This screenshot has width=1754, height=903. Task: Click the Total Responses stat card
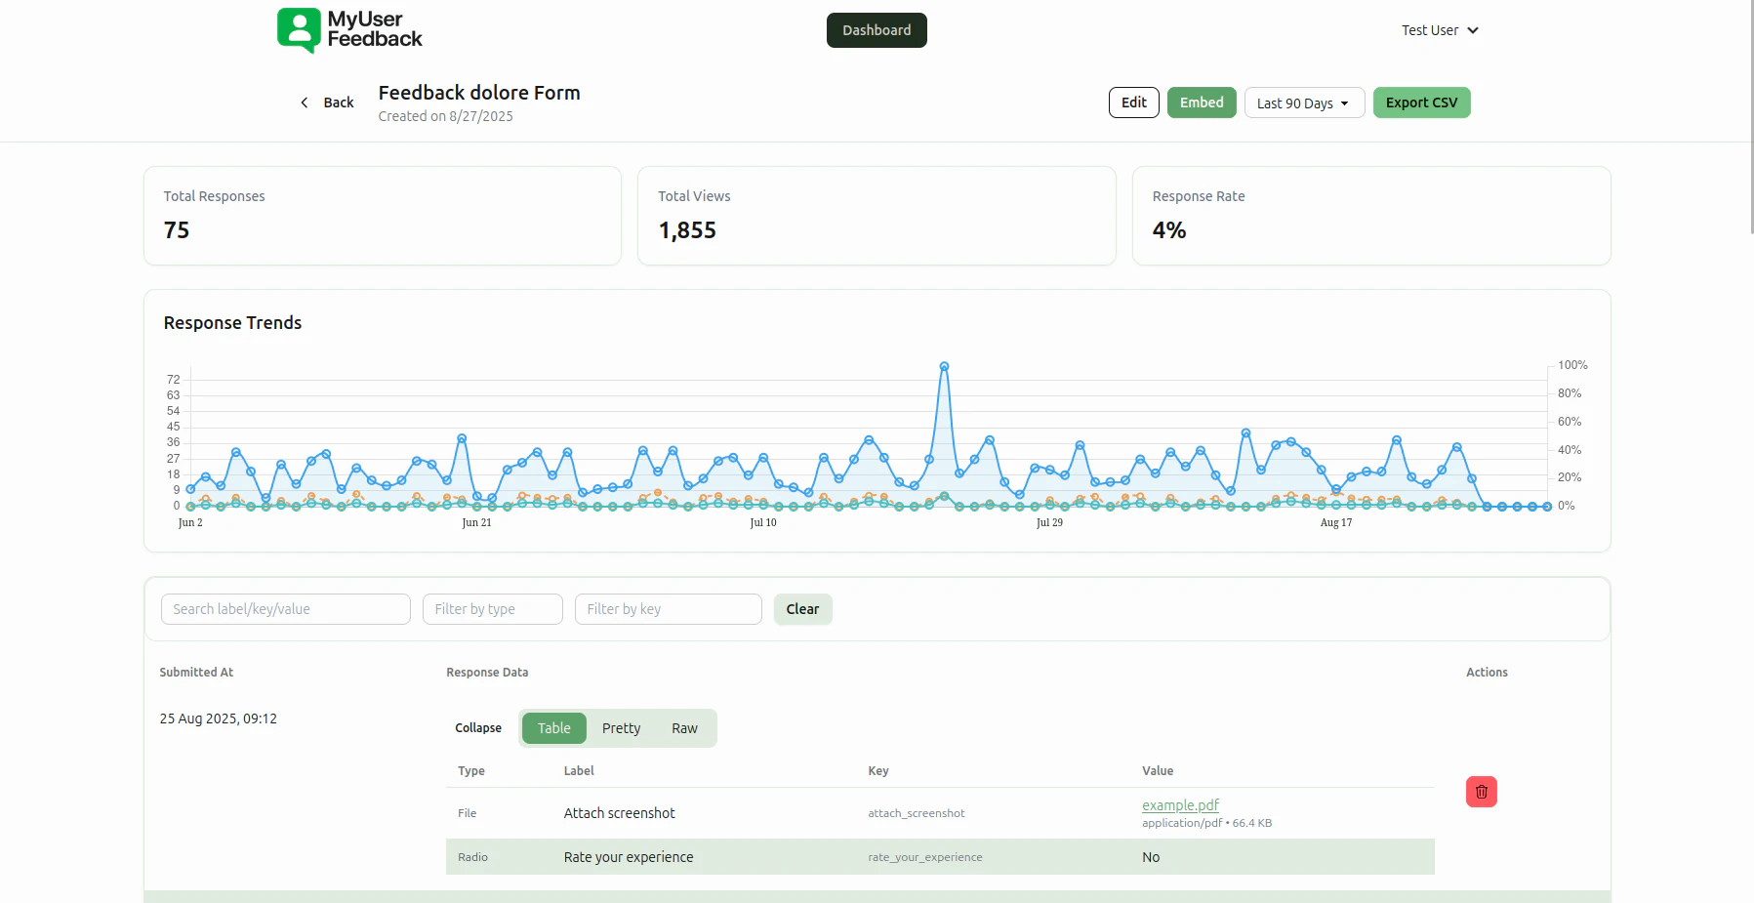(x=382, y=216)
